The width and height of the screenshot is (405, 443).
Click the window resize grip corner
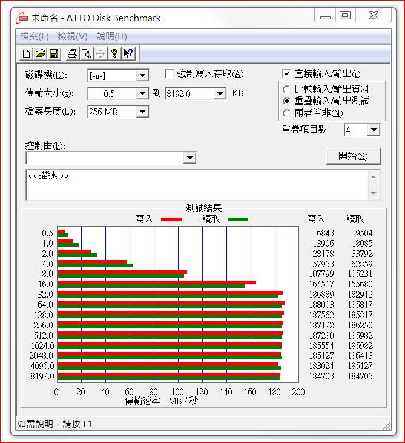tap(386, 426)
